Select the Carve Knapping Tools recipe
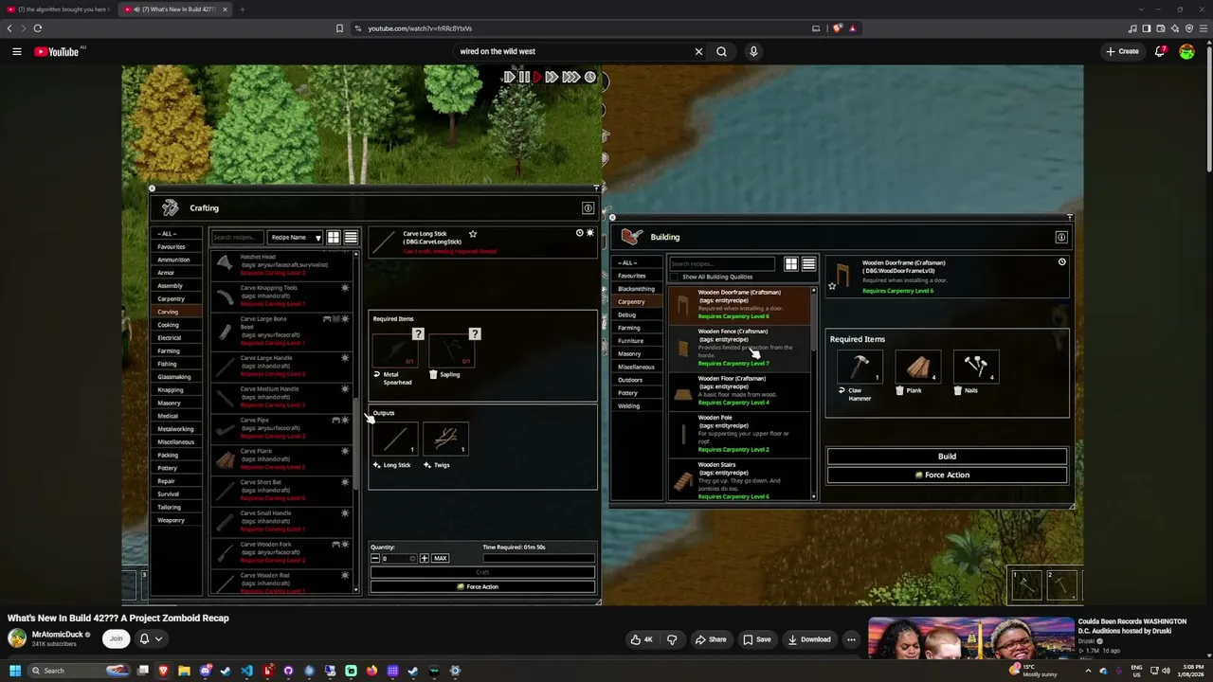Screen dimensions: 1213x682 pyautogui.click(x=281, y=296)
